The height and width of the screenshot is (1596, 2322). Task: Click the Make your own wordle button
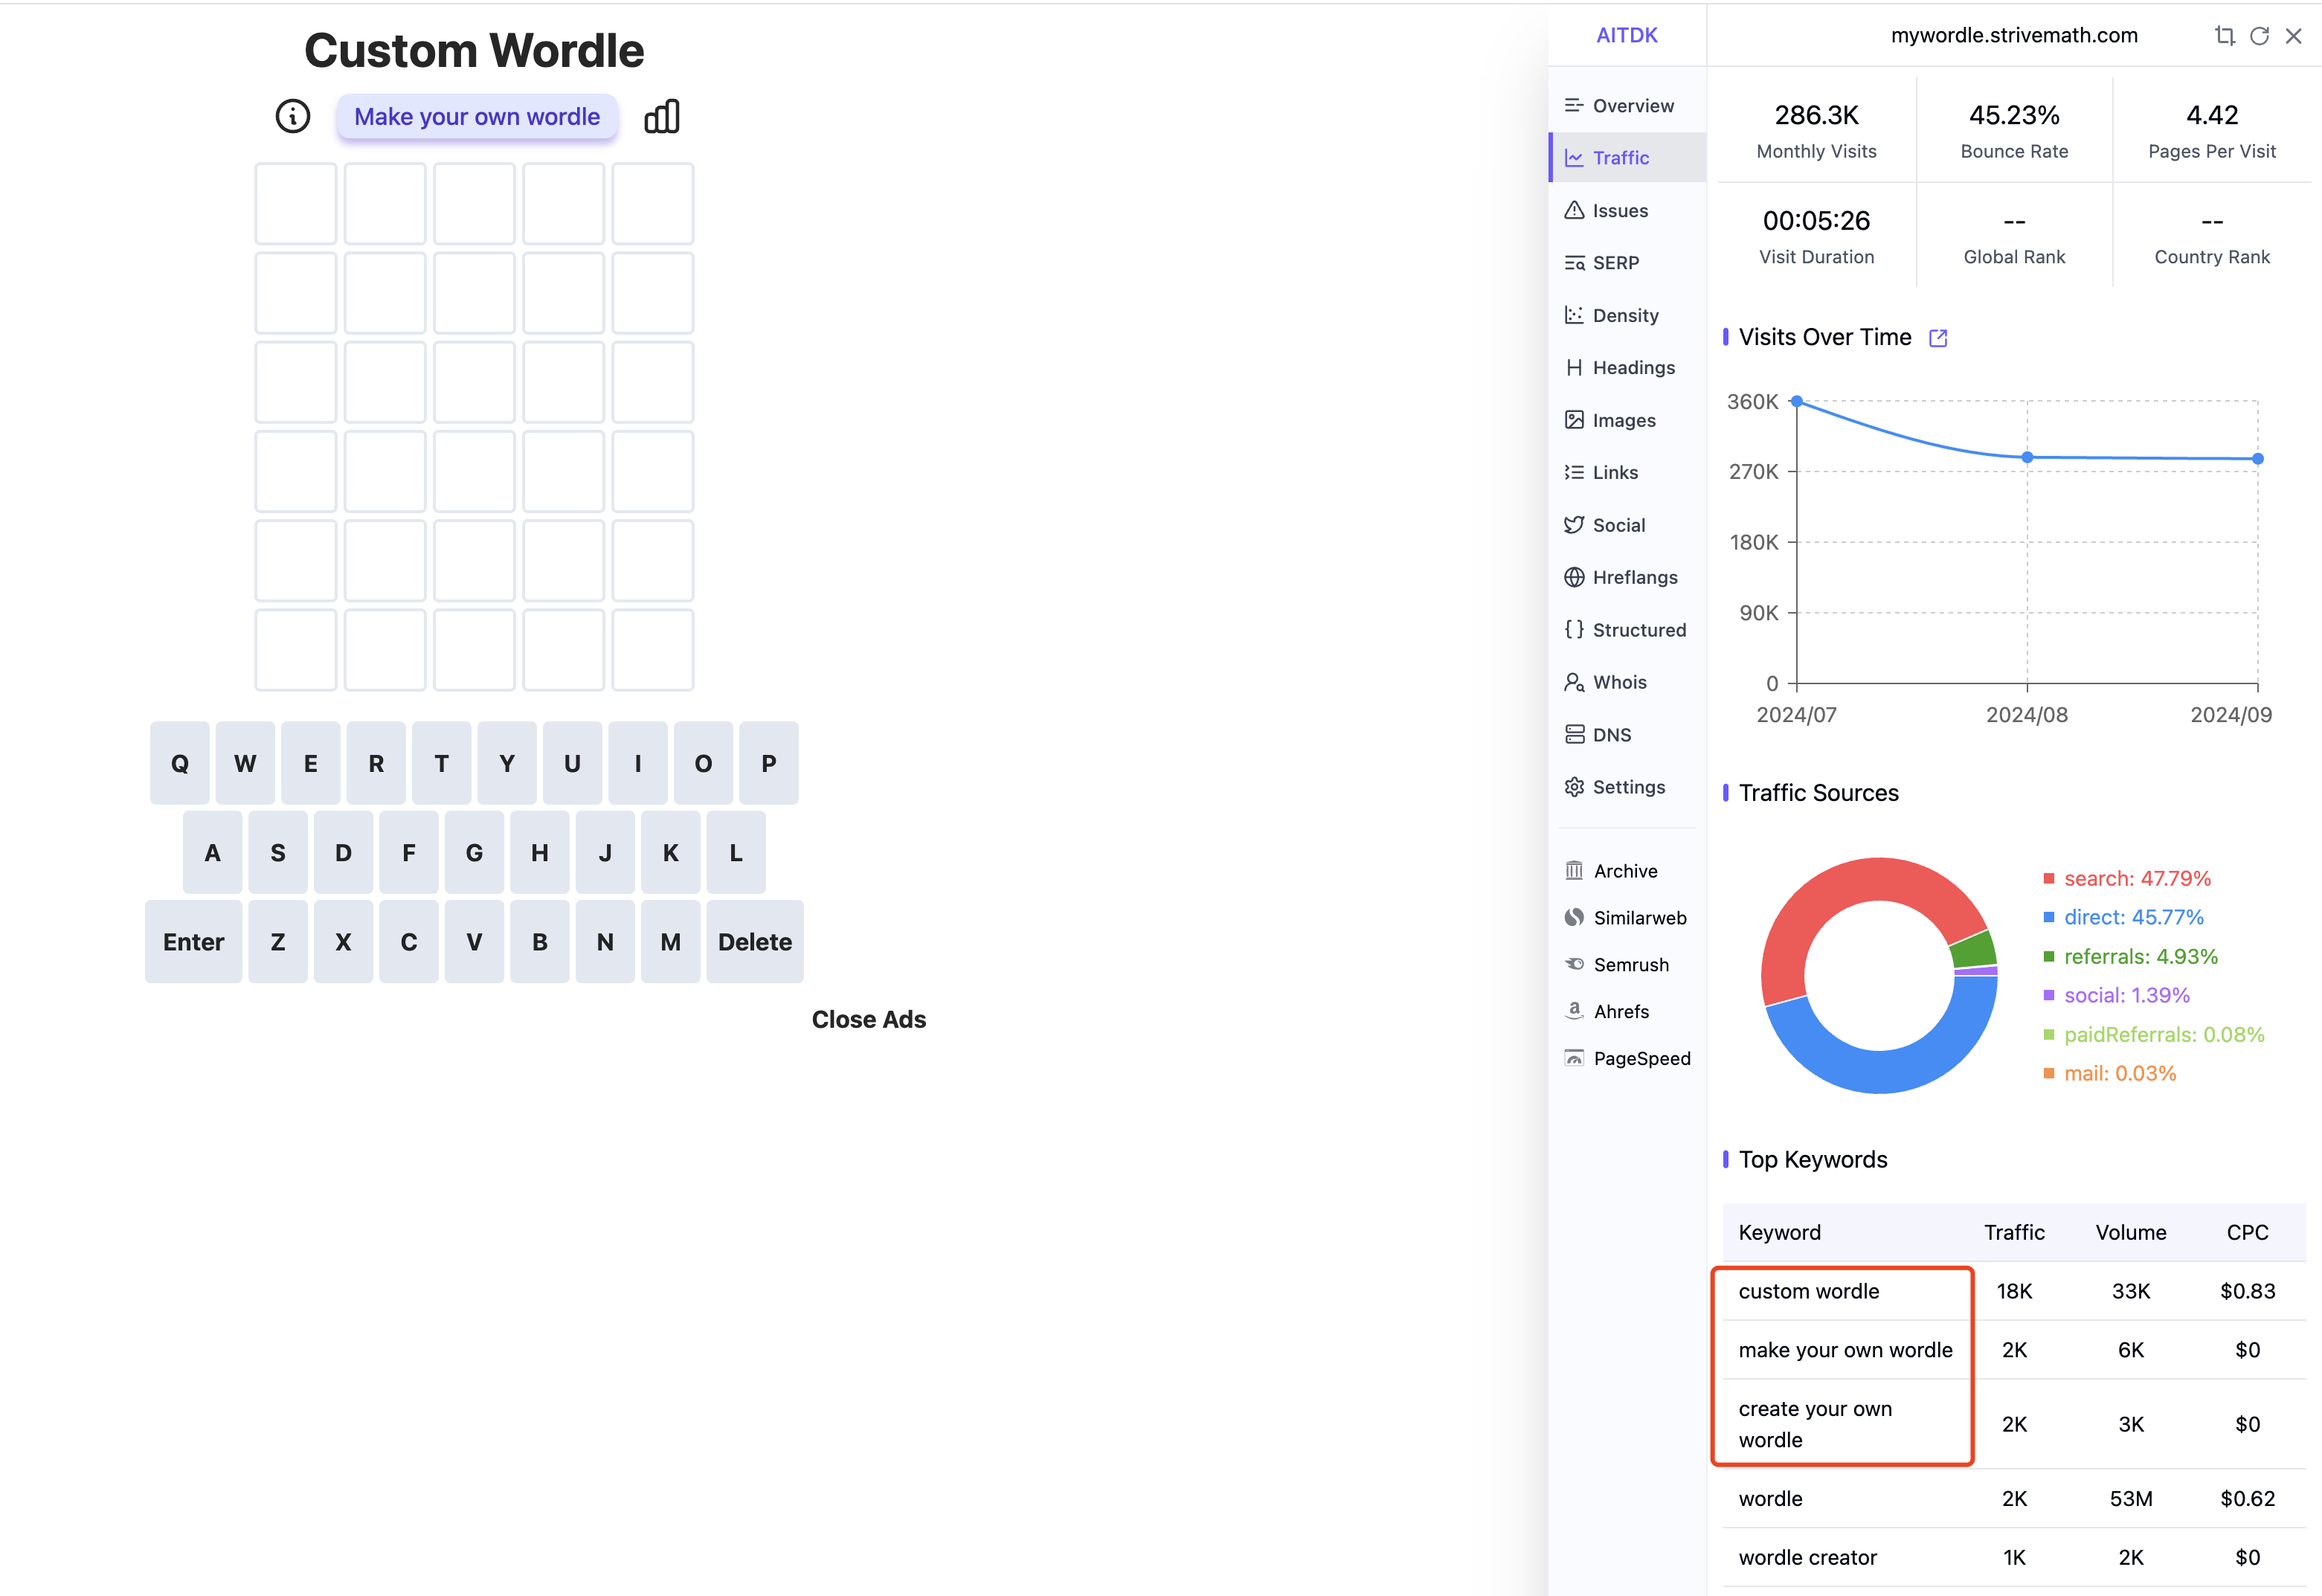point(477,117)
